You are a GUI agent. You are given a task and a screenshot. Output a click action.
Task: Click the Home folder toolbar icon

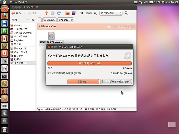point(67,13)
